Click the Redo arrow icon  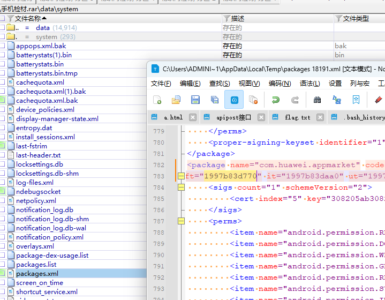[x=295, y=100]
